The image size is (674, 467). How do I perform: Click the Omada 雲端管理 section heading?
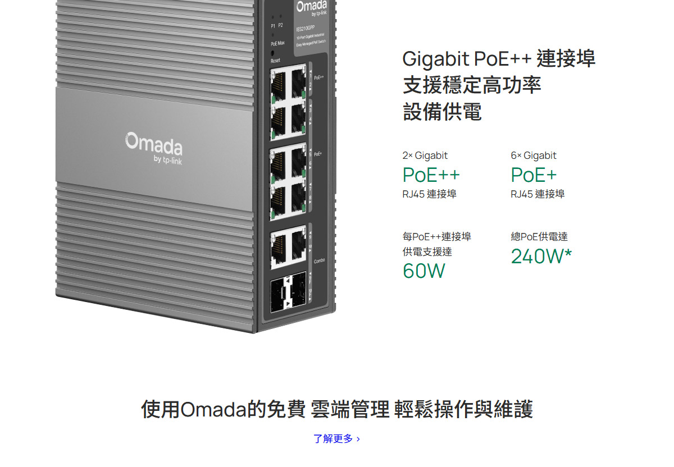point(336,409)
